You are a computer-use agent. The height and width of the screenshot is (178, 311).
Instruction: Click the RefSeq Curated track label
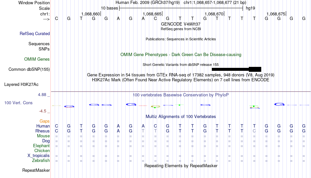pyautogui.click(x=35, y=33)
